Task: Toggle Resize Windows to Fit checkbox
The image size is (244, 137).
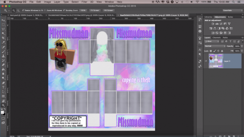Action: [x=23, y=10]
